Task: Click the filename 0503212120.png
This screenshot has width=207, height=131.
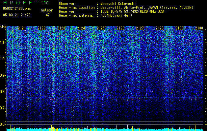Action: (x=17, y=9)
